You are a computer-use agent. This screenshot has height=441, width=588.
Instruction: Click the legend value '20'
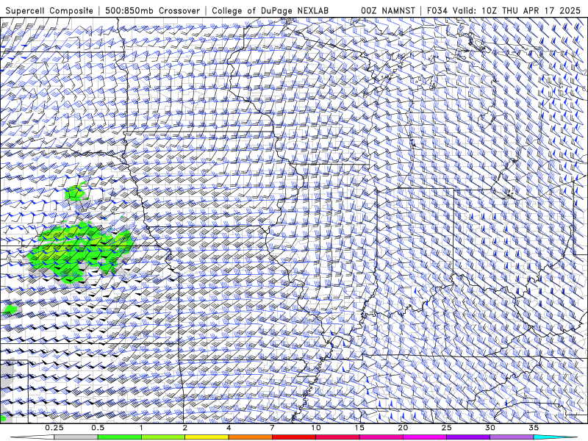[403, 428]
